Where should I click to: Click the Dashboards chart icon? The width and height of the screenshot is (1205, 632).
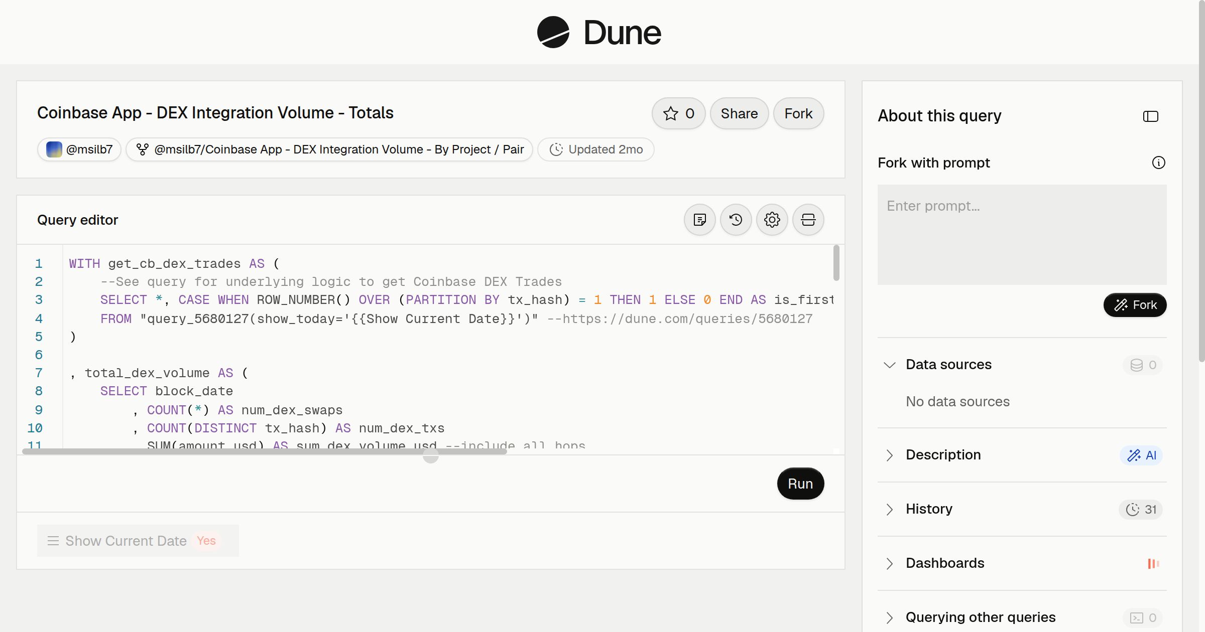1153,564
